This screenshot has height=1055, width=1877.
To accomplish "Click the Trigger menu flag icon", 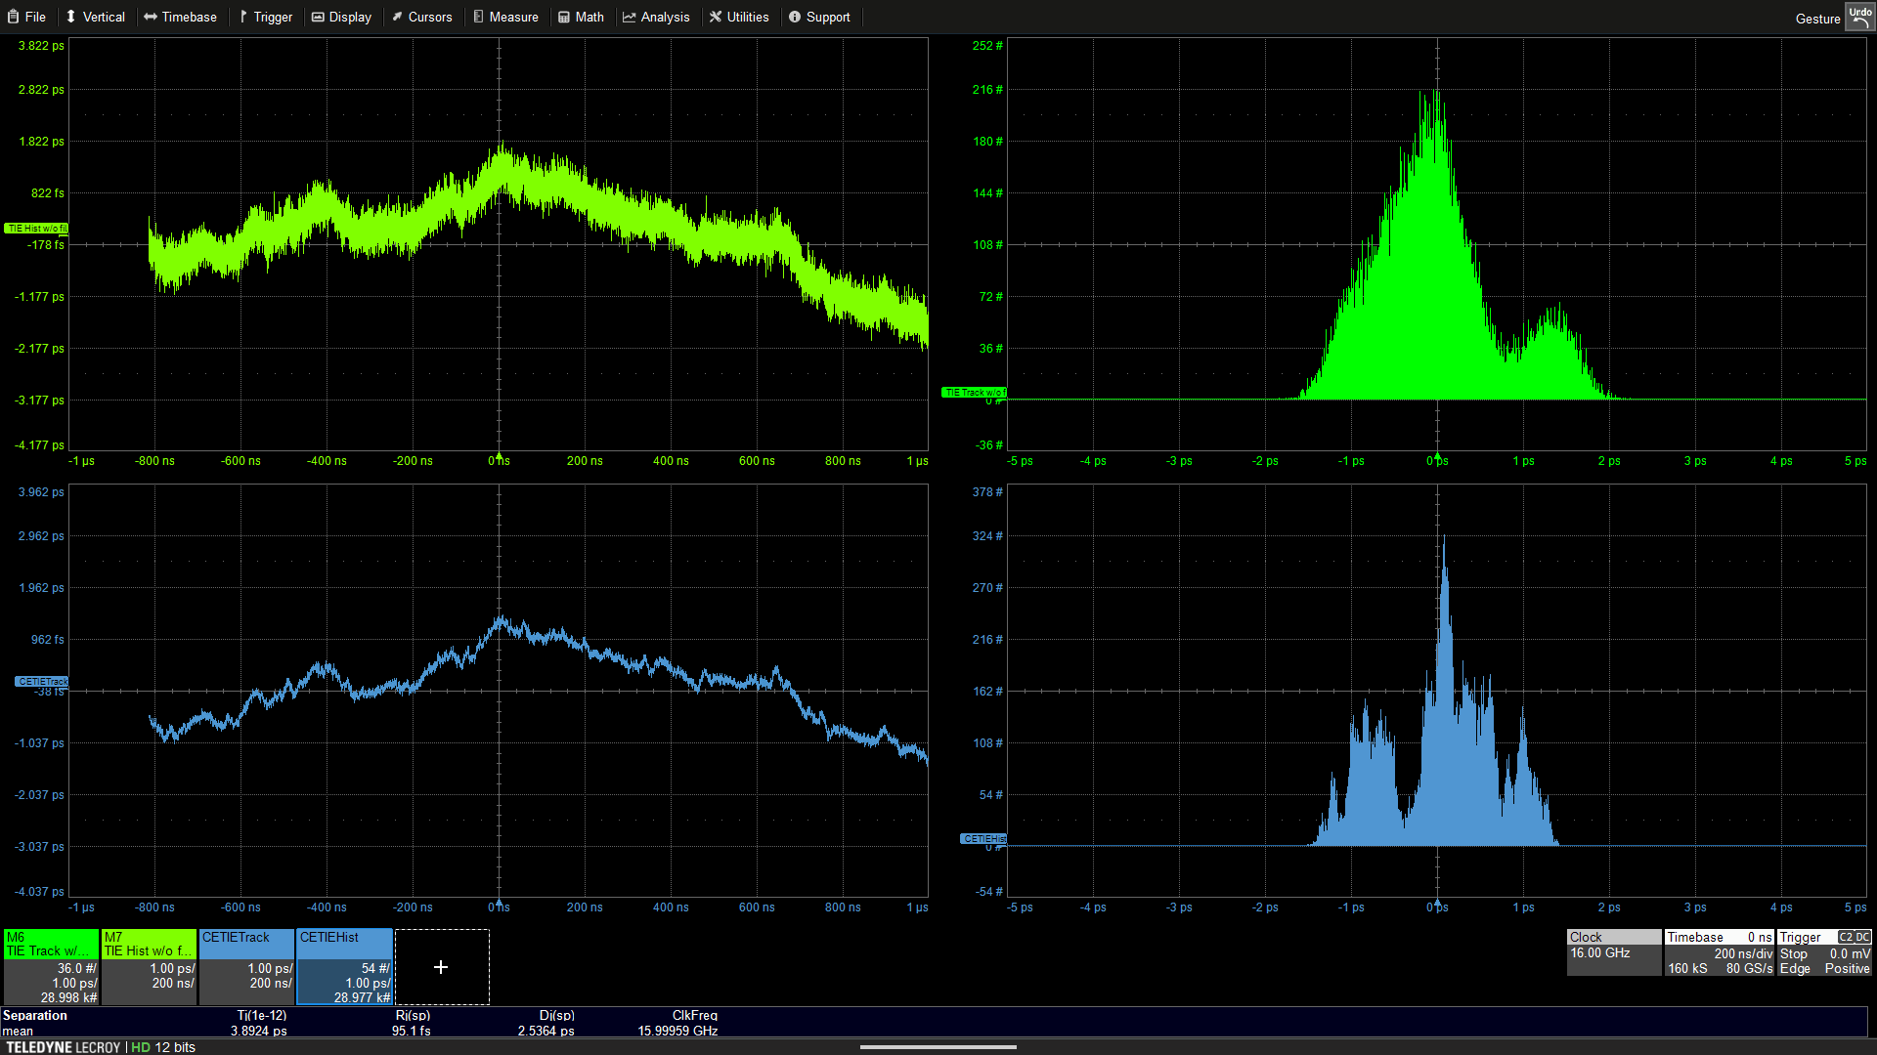I will 243,17.
